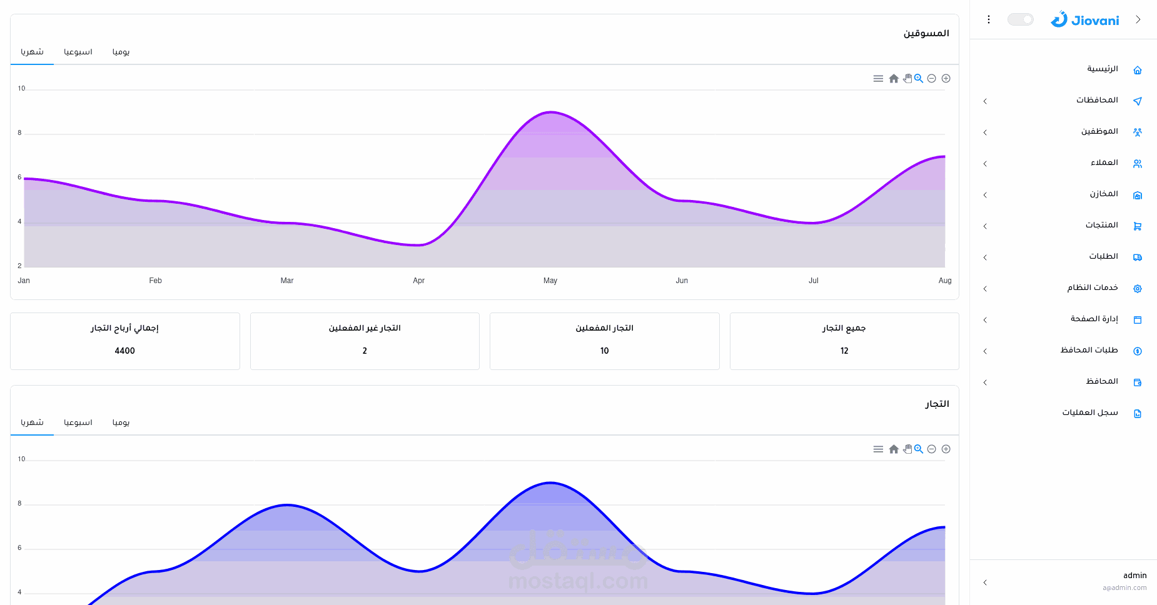Expand the طلبات المحافظ sidebar section

point(985,351)
